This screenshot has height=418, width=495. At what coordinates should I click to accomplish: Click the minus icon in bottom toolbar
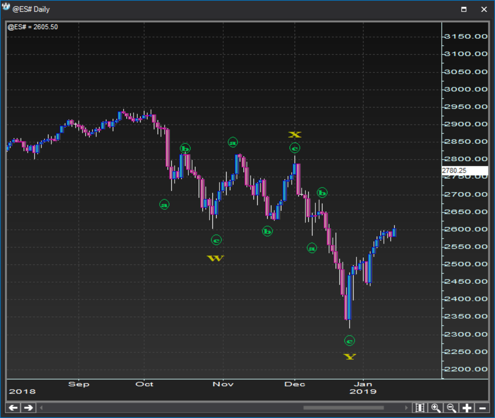coord(482,408)
